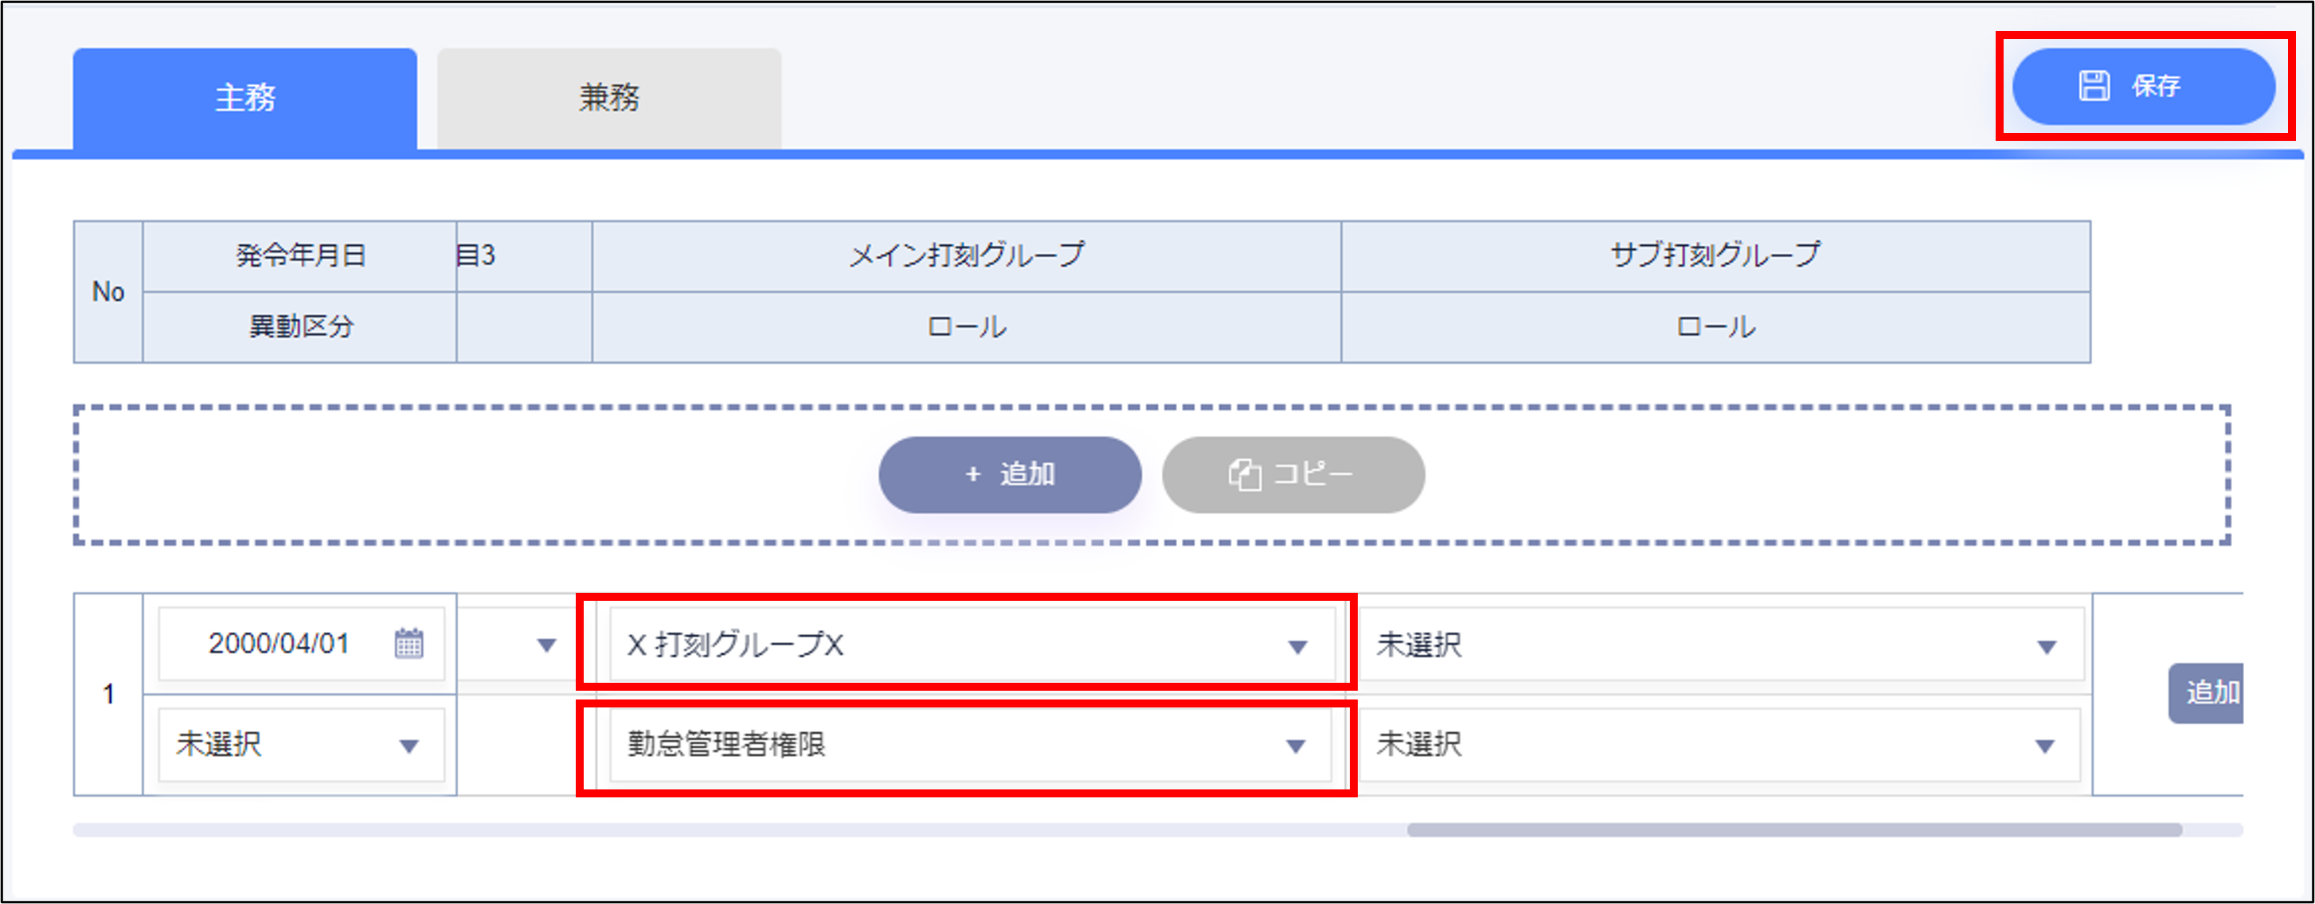This screenshot has width=2315, height=904.
Task: Open the 異動区分 未選択 dropdown
Action: coord(300,744)
